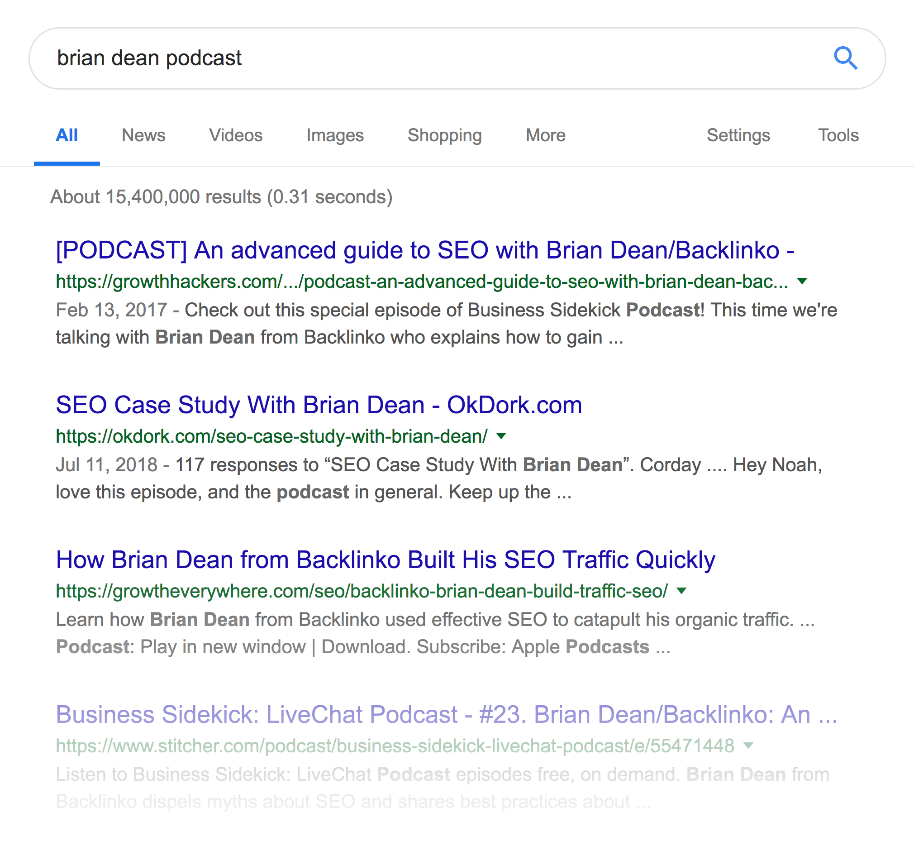Click the 'Jul 11, 2018' snippet text
Image resolution: width=914 pixels, height=851 pixels.
point(438,478)
